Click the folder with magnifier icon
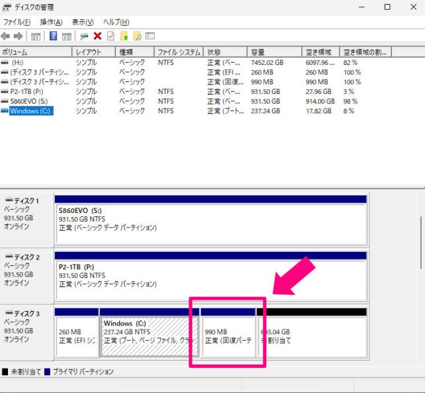The image size is (425, 393). pos(137,36)
